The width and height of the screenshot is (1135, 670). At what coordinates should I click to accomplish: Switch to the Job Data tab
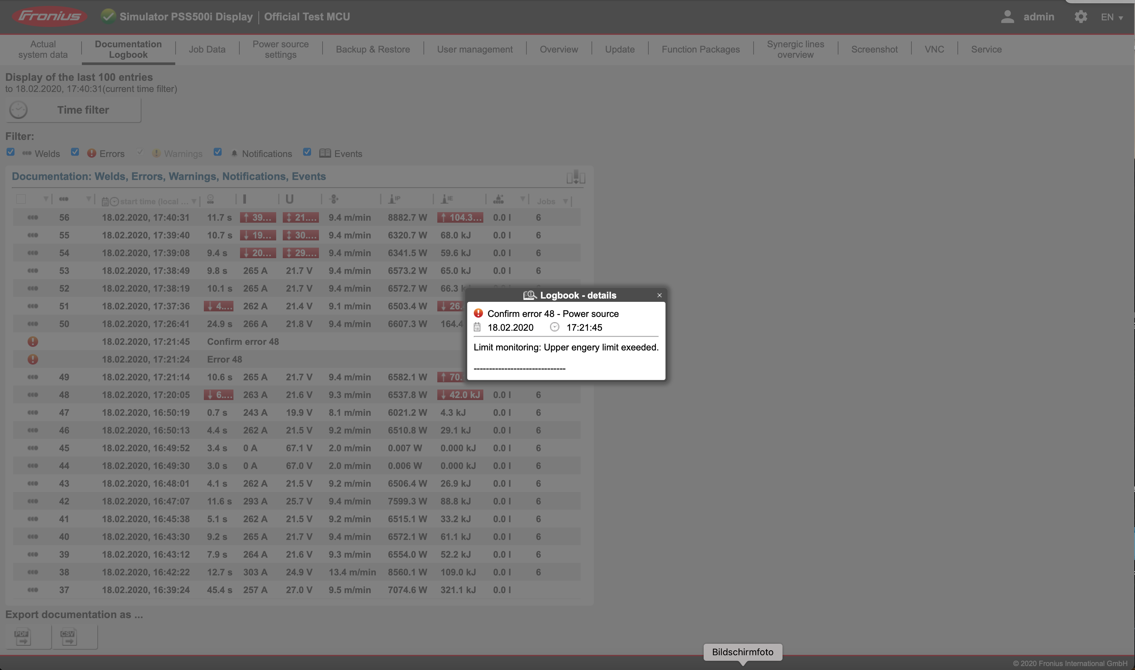[x=207, y=49]
